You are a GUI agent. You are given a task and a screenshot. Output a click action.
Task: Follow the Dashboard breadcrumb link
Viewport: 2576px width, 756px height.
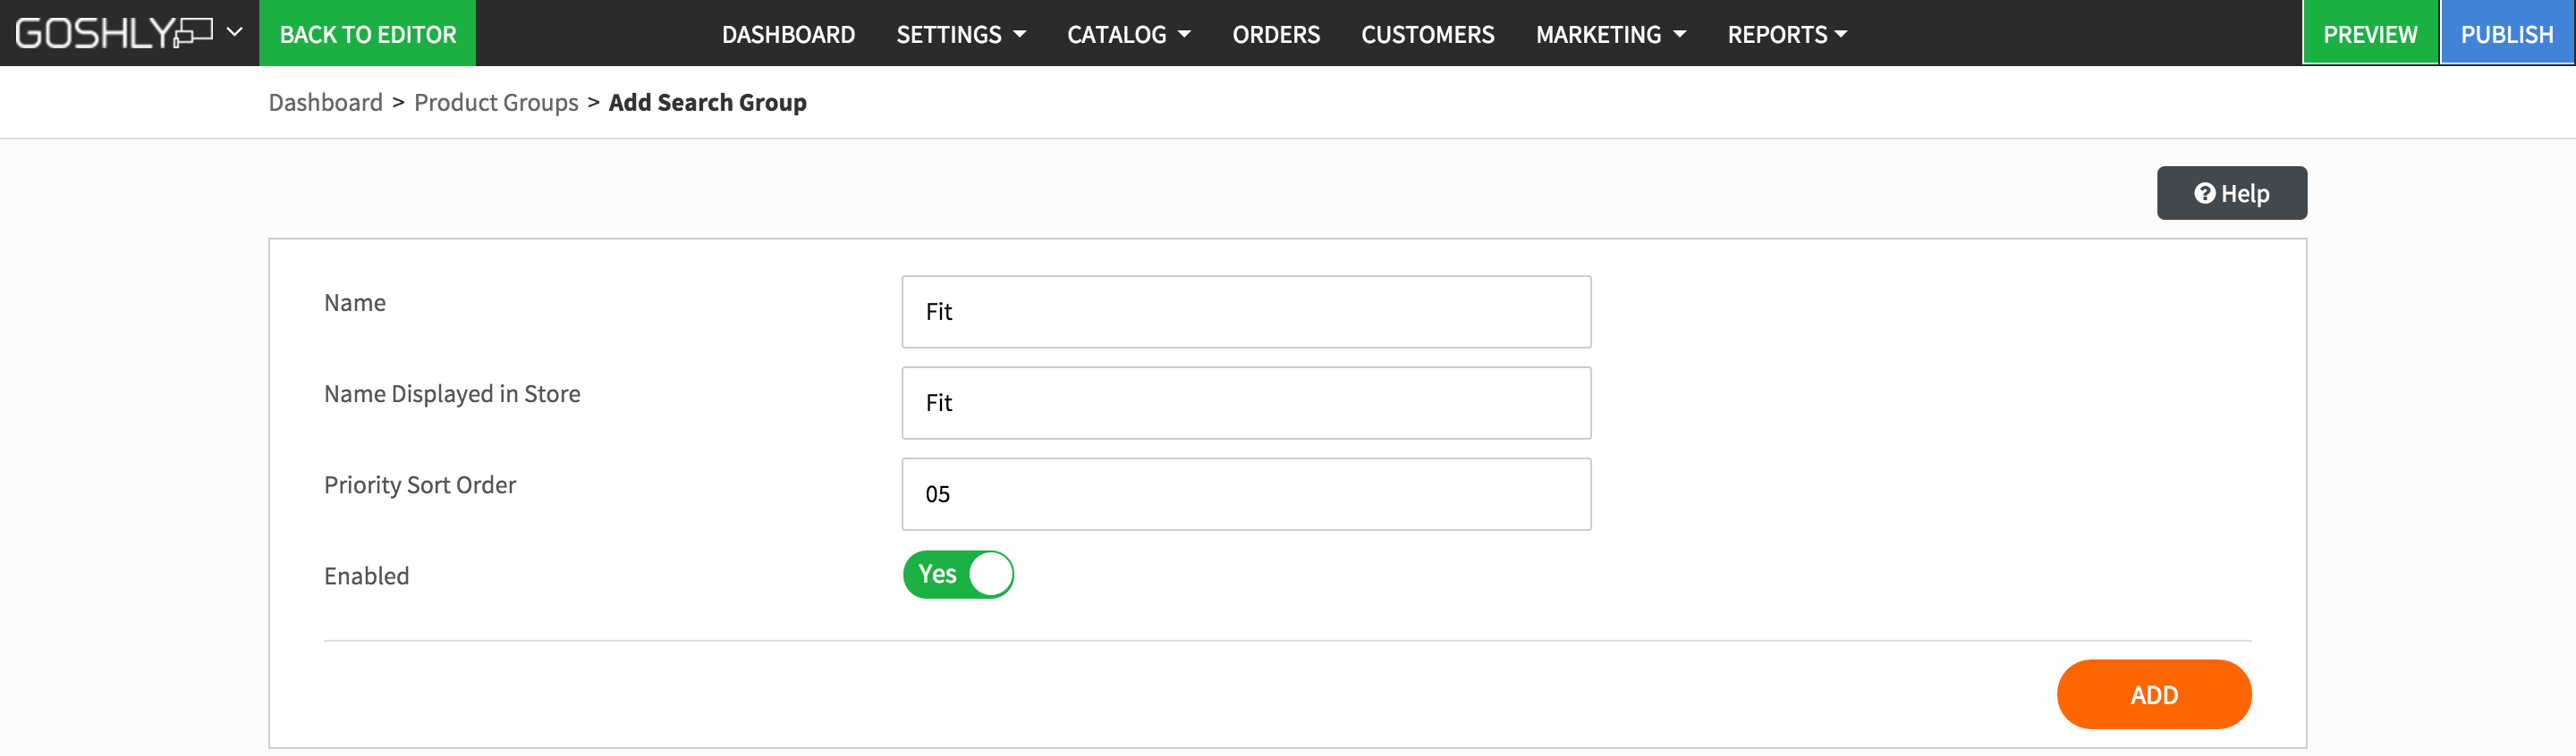click(x=325, y=102)
